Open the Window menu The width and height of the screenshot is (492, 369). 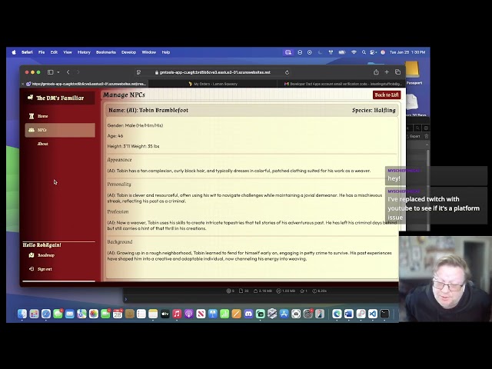148,52
